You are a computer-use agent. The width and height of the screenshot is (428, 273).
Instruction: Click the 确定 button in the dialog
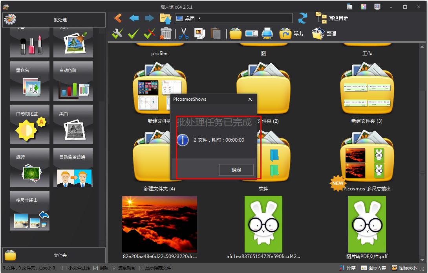236,170
